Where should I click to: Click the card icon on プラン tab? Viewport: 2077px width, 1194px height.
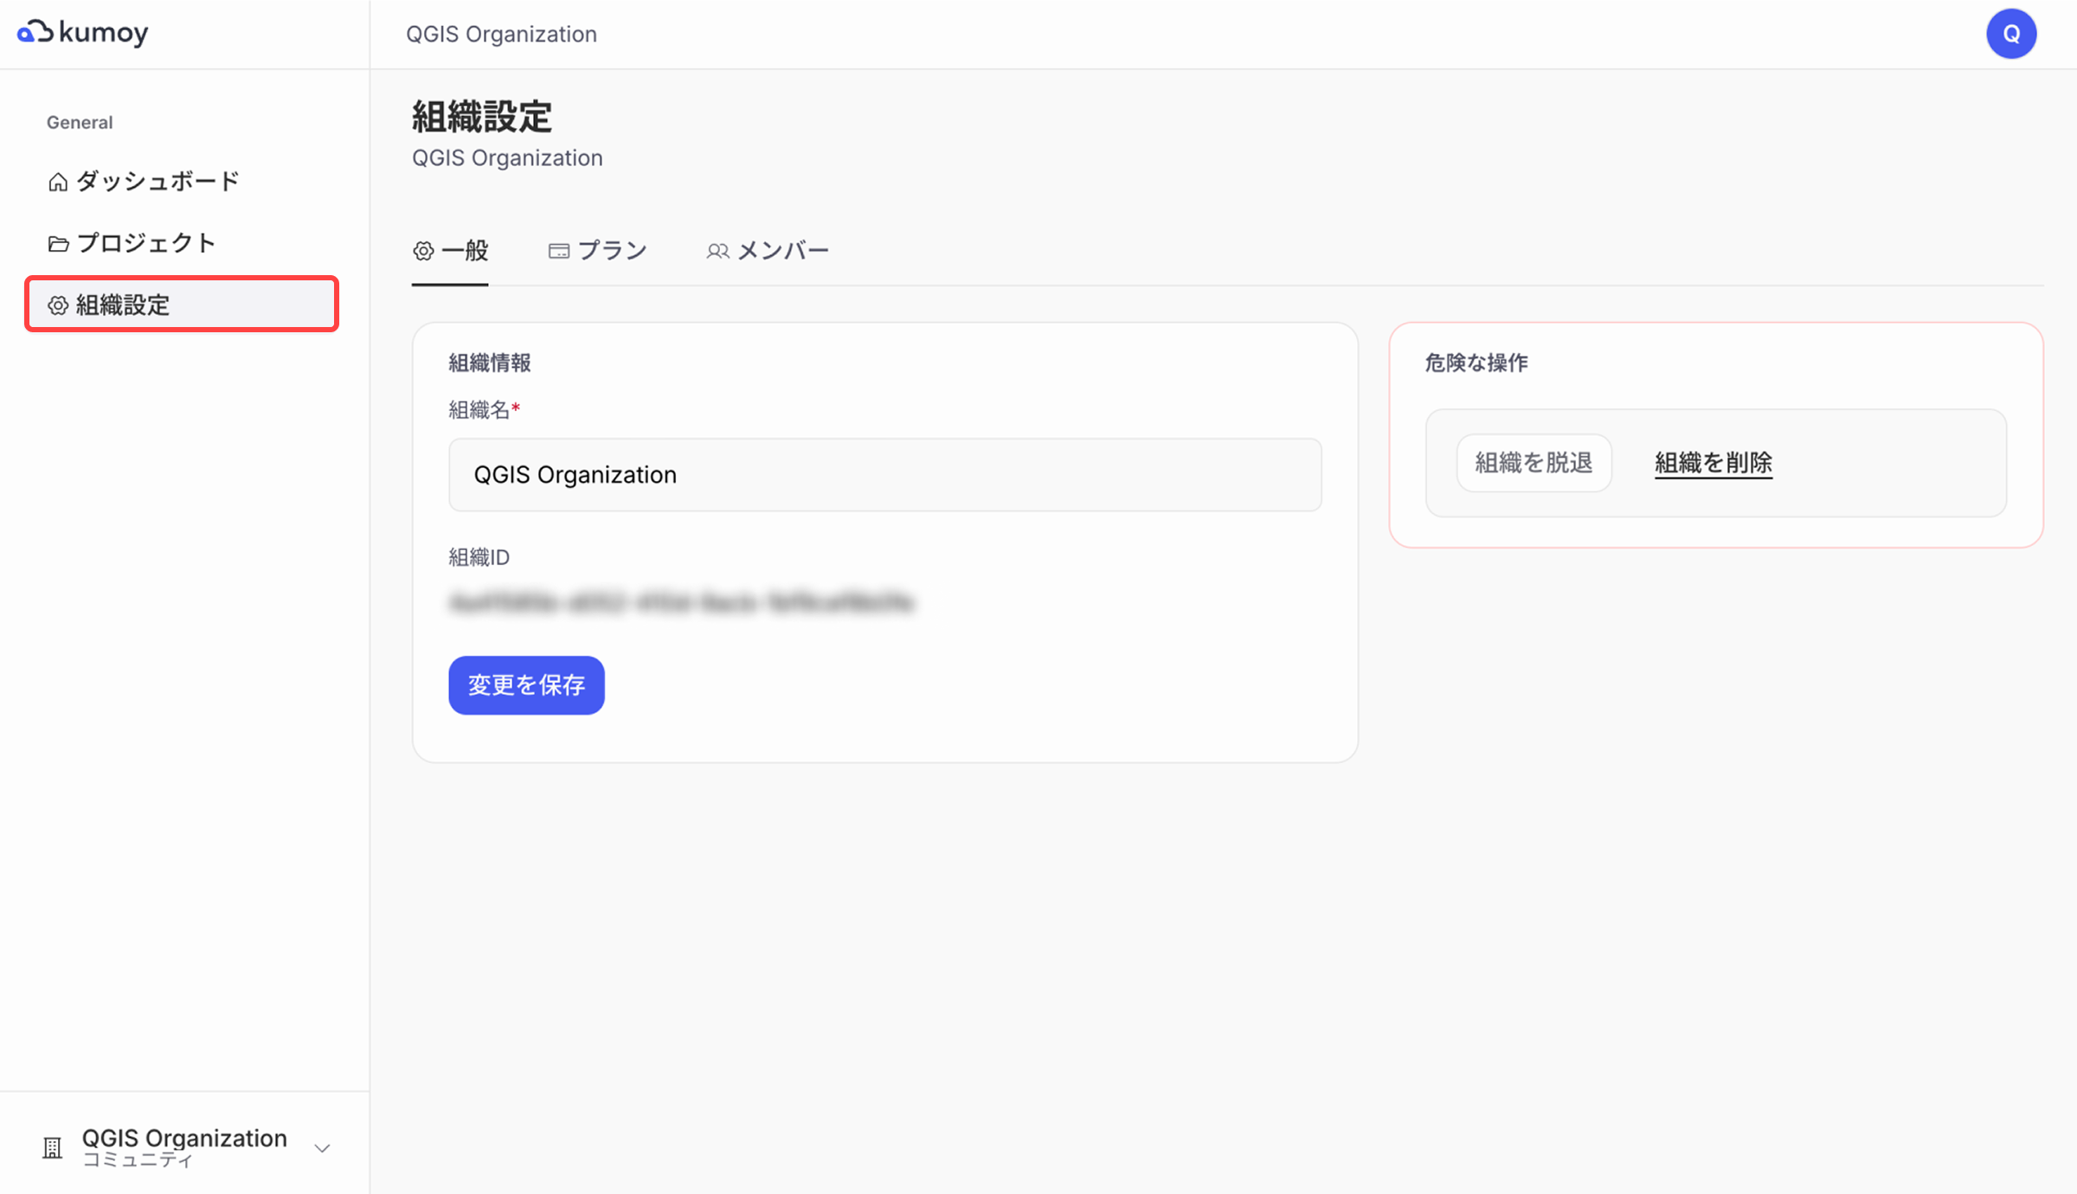click(559, 251)
